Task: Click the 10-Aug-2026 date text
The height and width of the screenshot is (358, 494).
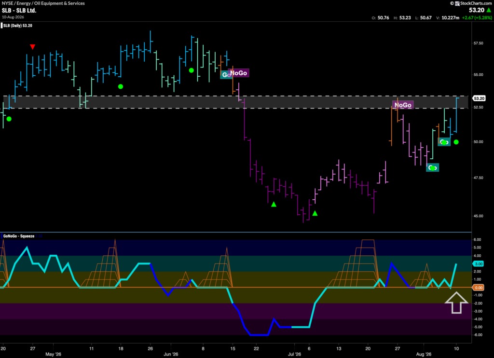Action: (x=13, y=17)
